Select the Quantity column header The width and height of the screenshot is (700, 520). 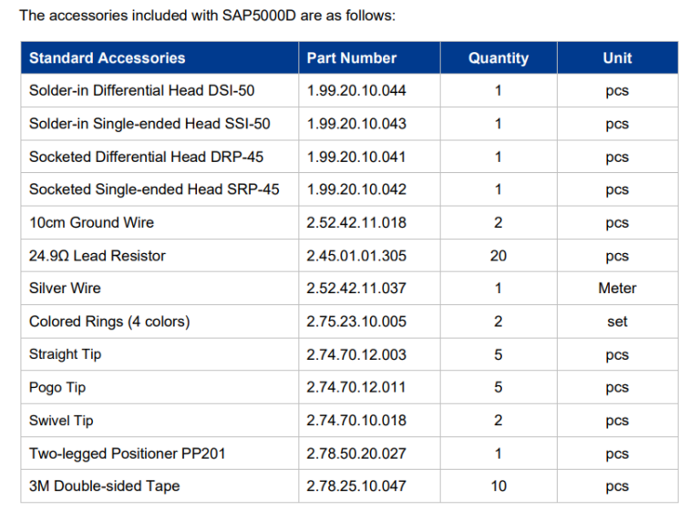click(498, 58)
